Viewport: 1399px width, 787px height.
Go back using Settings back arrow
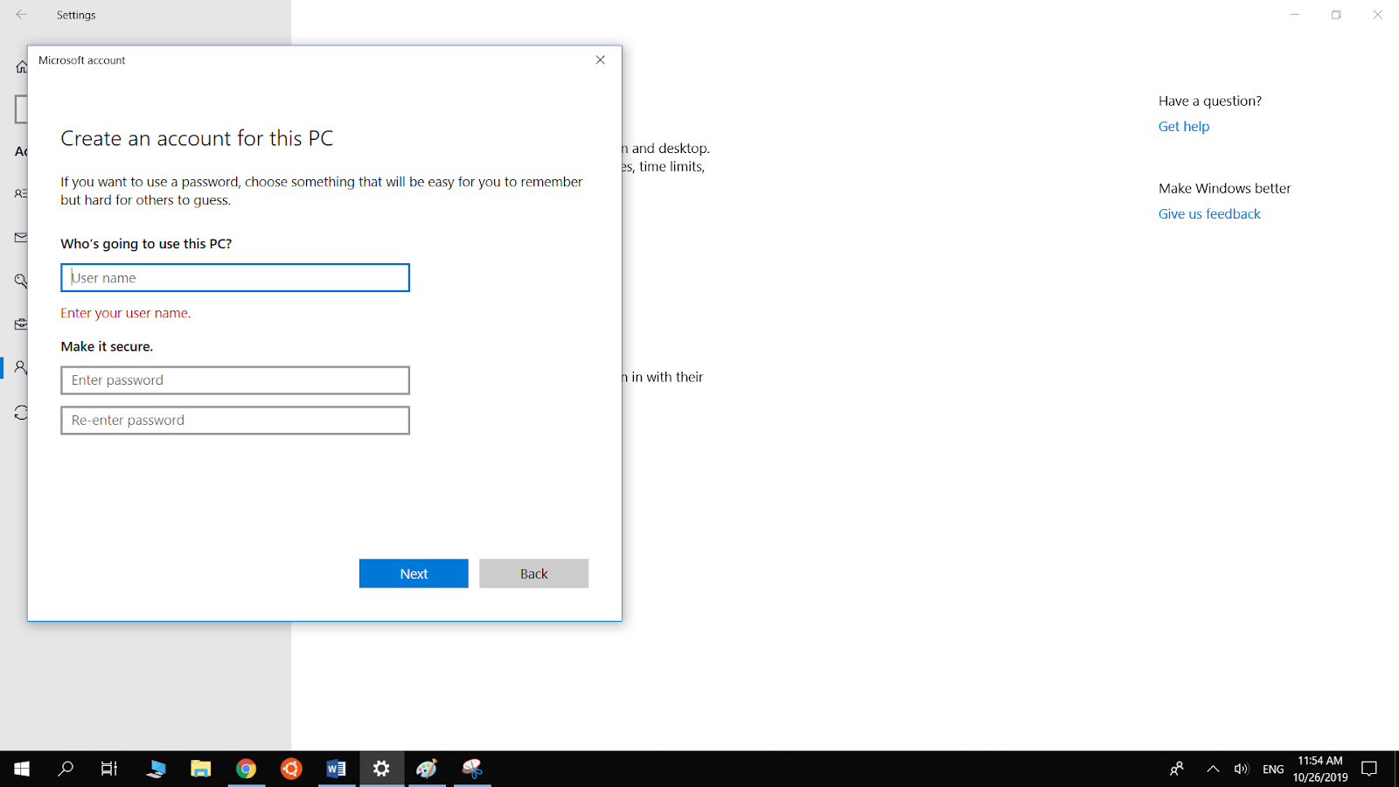pos(21,15)
